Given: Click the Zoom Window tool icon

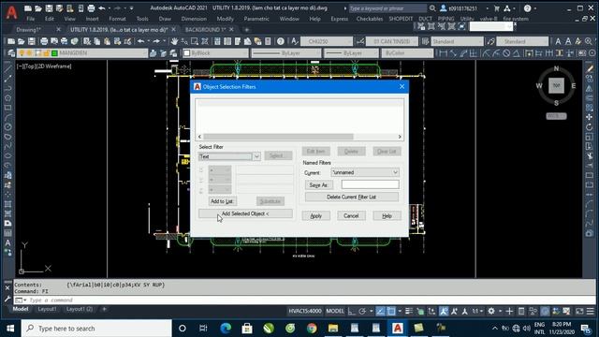Looking at the screenshot, I should click(x=195, y=41).
